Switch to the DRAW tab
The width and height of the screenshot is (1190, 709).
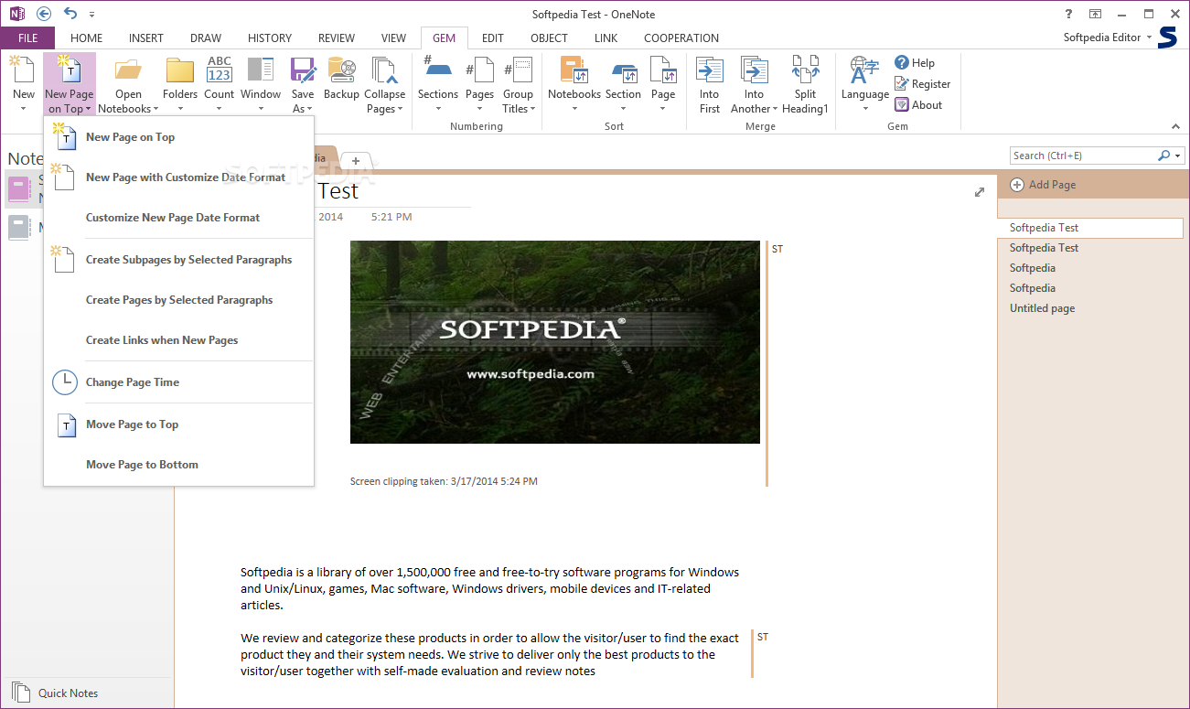click(x=206, y=38)
